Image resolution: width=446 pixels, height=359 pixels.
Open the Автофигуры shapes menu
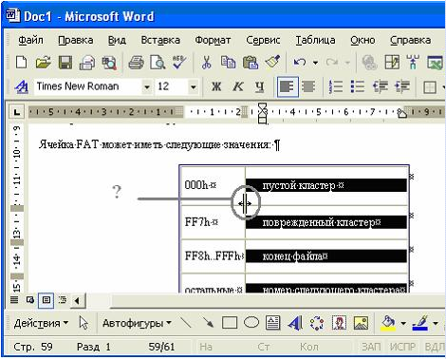(x=137, y=323)
